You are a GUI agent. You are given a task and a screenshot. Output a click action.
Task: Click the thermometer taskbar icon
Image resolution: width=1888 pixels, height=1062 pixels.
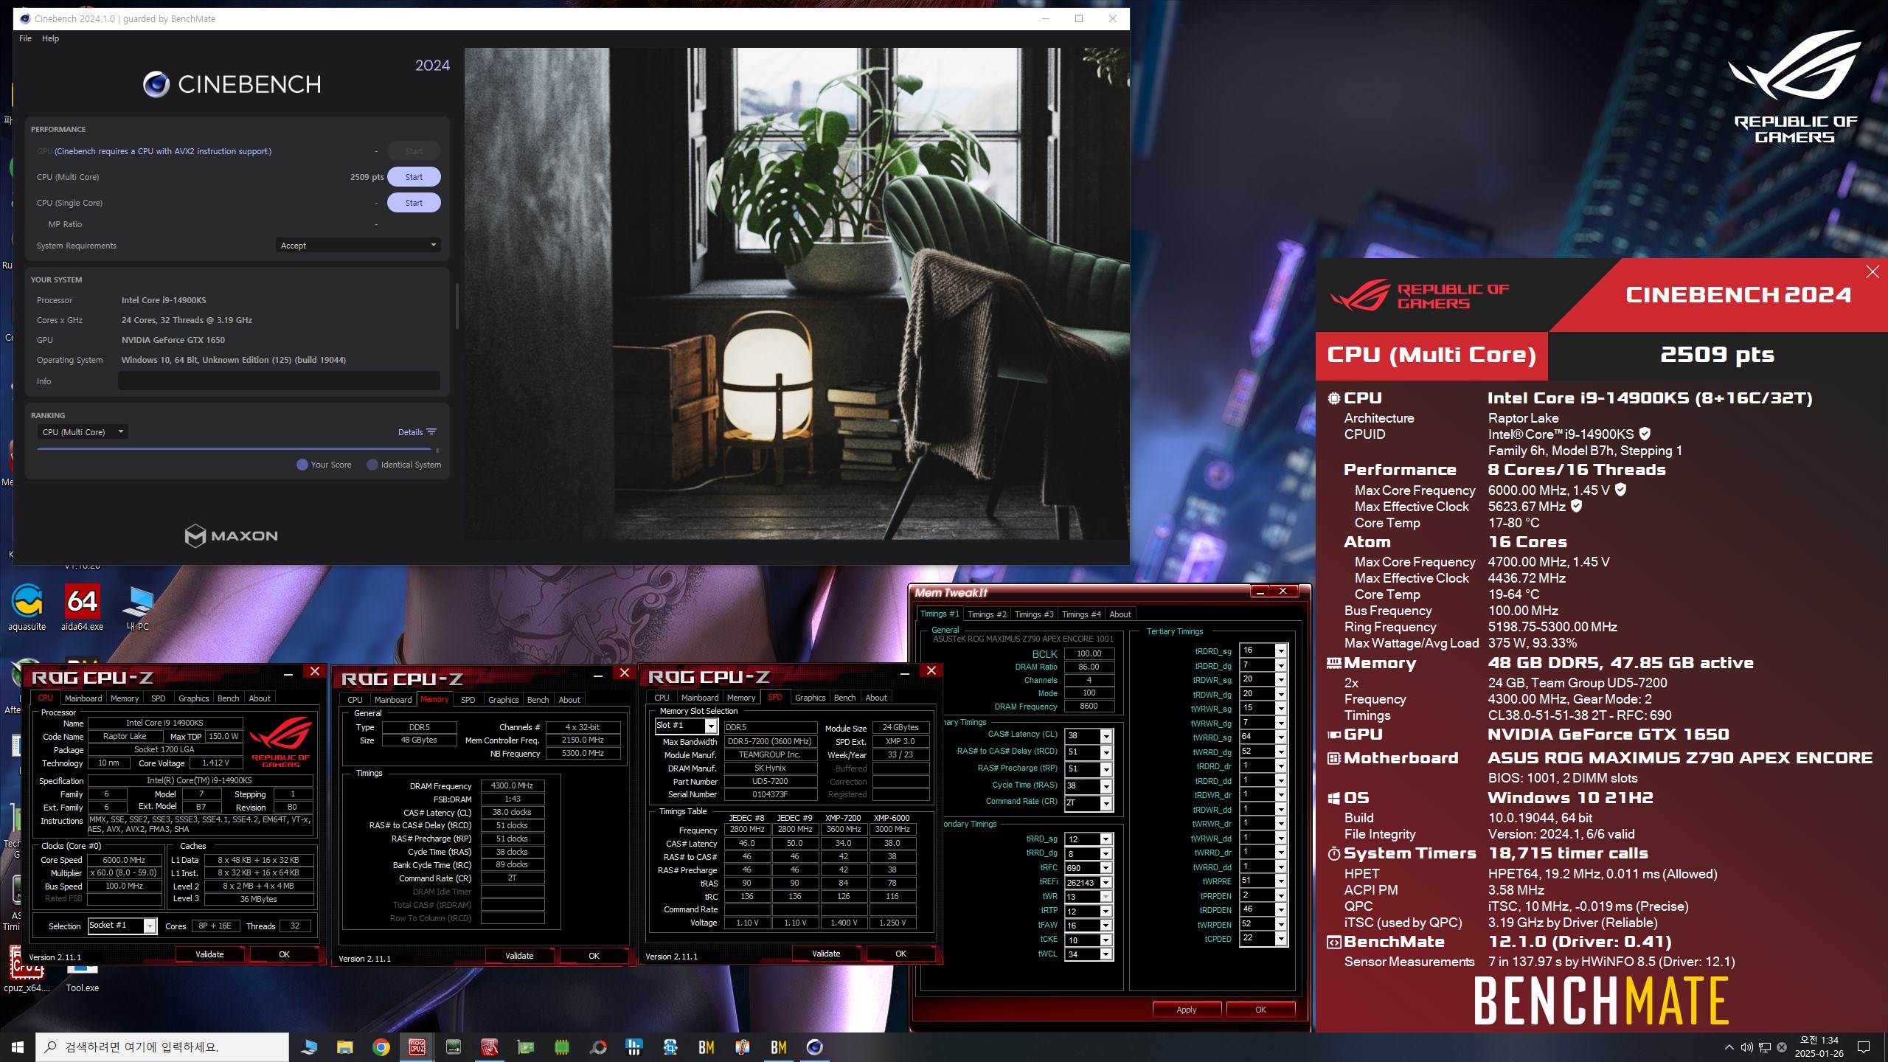coord(742,1047)
